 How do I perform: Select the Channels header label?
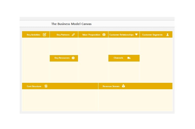point(118,58)
